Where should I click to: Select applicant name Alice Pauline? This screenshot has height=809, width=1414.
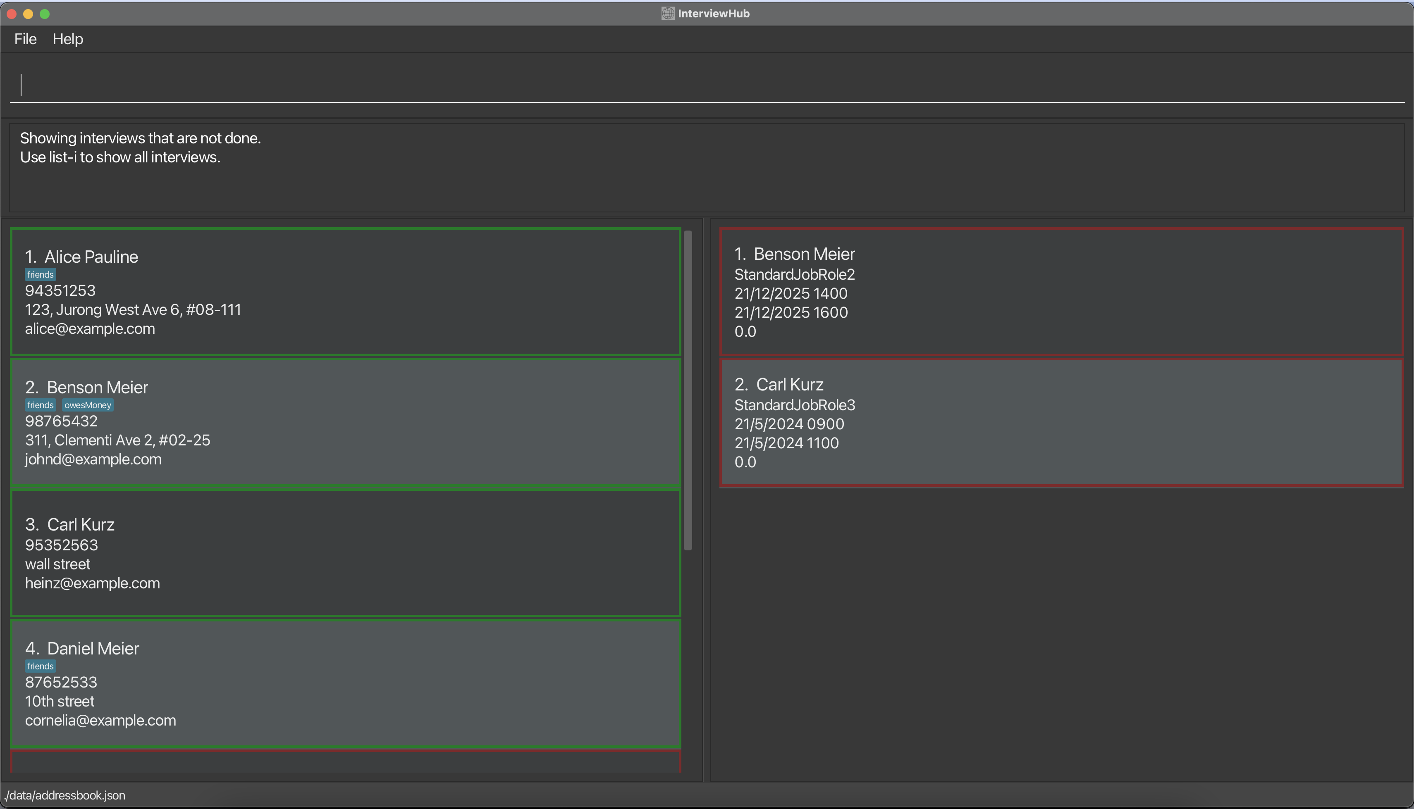91,257
